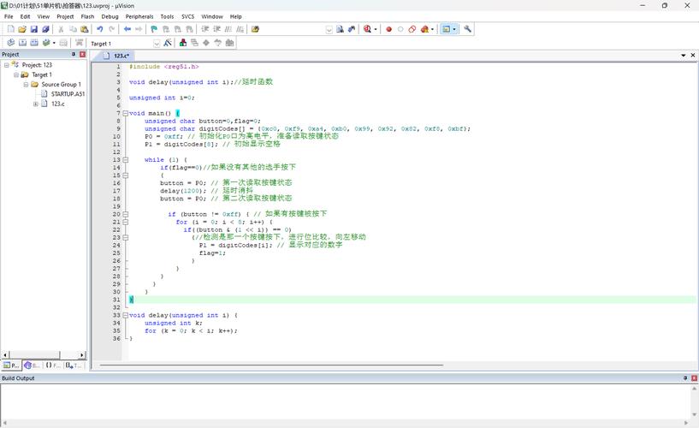Pin the Project panel with pushpin
699x428 pixels.
74,55
